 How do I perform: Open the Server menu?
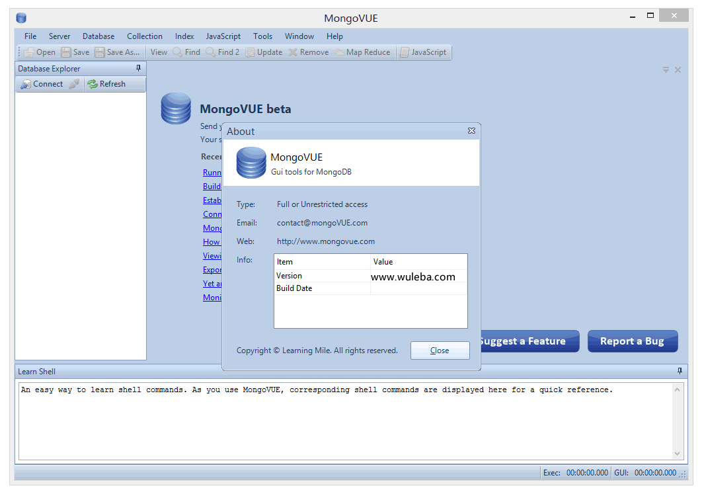[59, 36]
